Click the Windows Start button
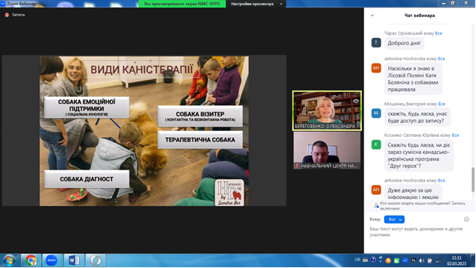Screen dimensions: 476x268 click(x=9, y=261)
